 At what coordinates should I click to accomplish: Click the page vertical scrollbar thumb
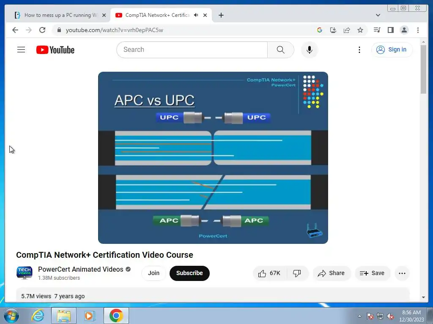[x=423, y=70]
